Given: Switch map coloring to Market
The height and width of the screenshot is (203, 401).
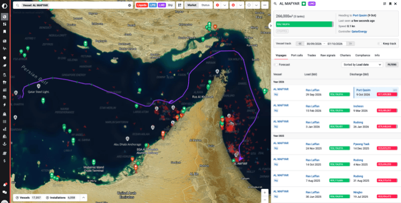Looking at the screenshot, I should [192, 5].
